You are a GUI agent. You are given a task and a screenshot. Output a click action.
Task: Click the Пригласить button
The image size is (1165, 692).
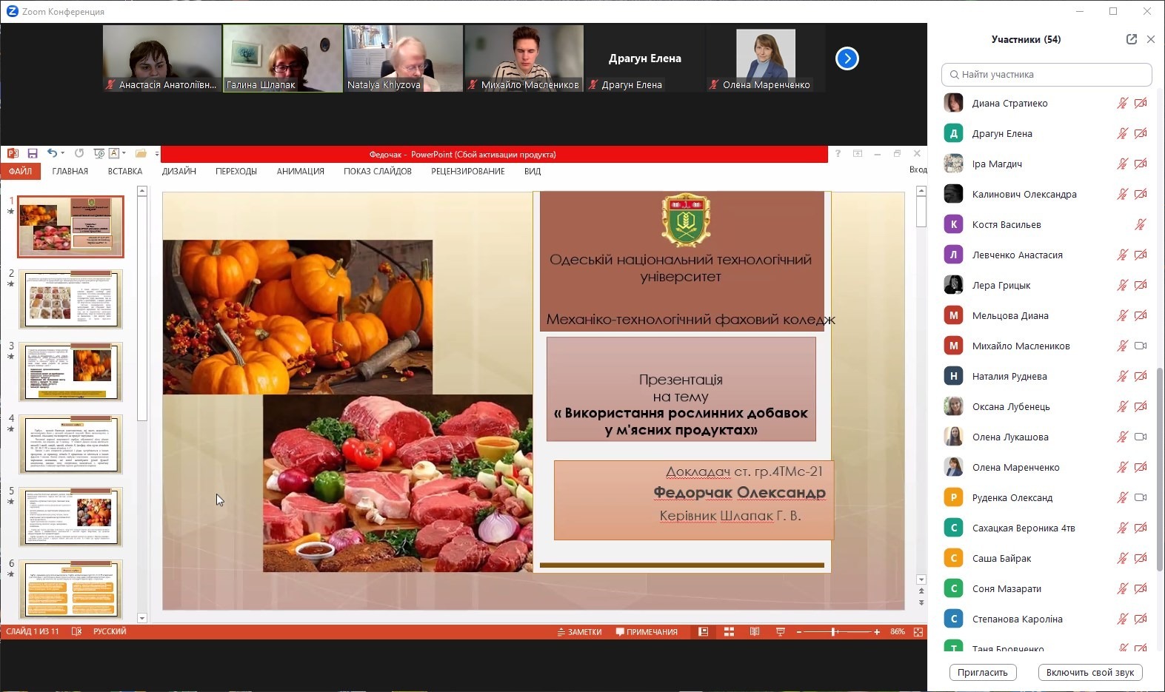pyautogui.click(x=983, y=672)
